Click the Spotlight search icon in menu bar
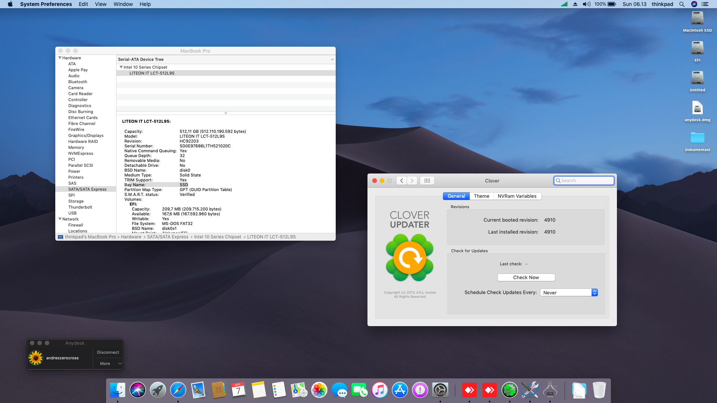 click(682, 4)
